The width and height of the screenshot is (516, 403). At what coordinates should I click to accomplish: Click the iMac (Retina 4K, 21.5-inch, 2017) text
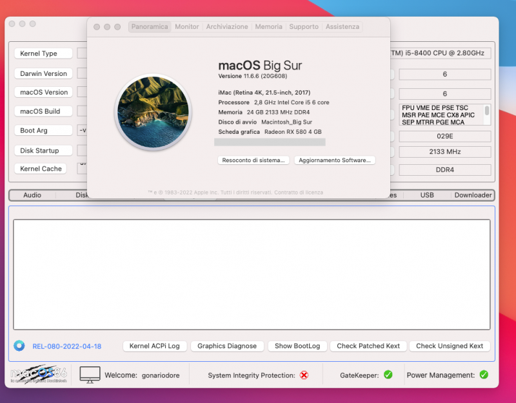(264, 93)
